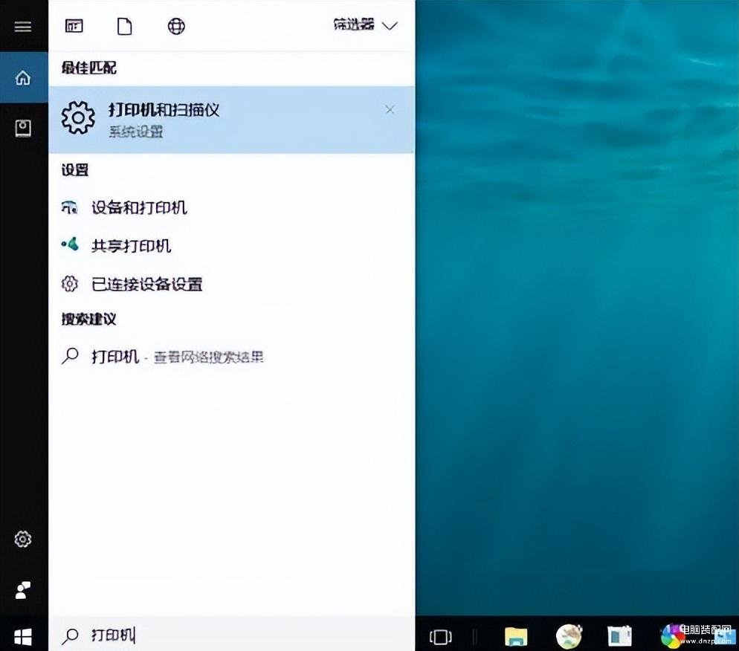Open the 共享打印机 setting
The height and width of the screenshot is (651, 739).
(231, 245)
